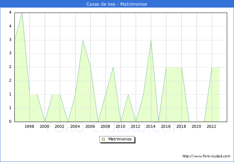Click the chart title Casas de Ves - Matrimonios
The image size is (234, 162).
tap(117, 4)
